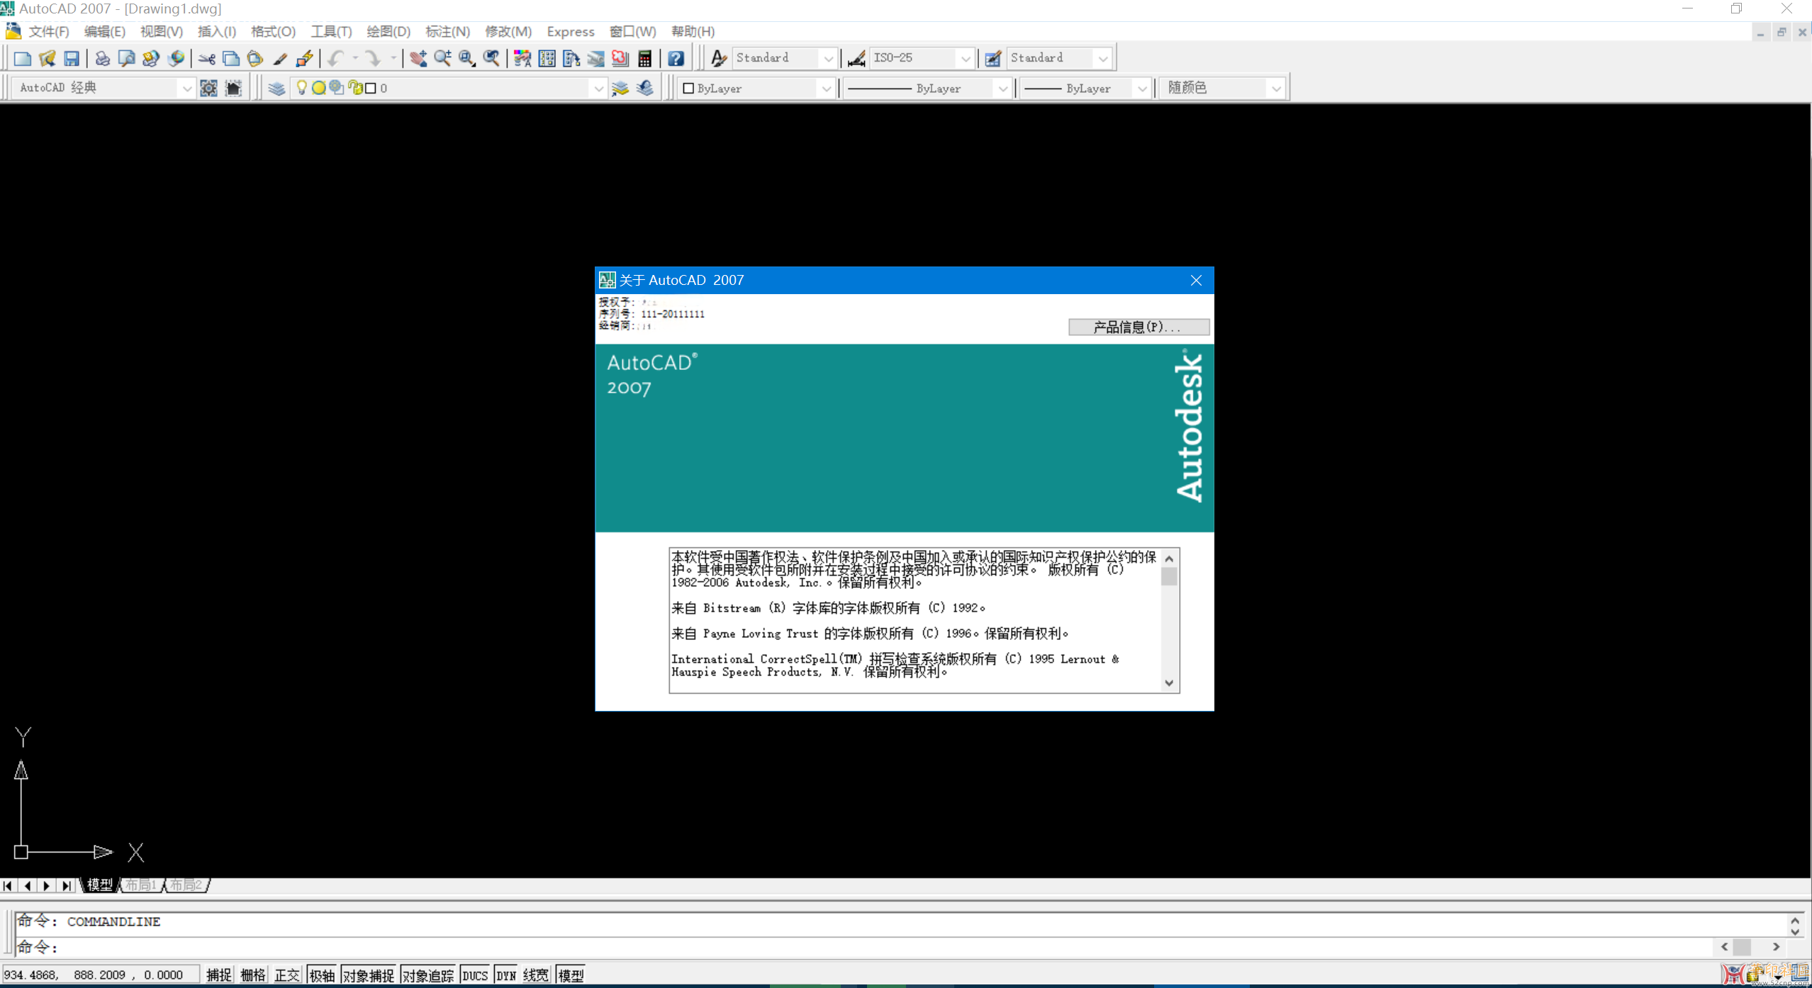The height and width of the screenshot is (988, 1812).
Task: Expand the layer list dropdown showing 0
Action: [598, 88]
